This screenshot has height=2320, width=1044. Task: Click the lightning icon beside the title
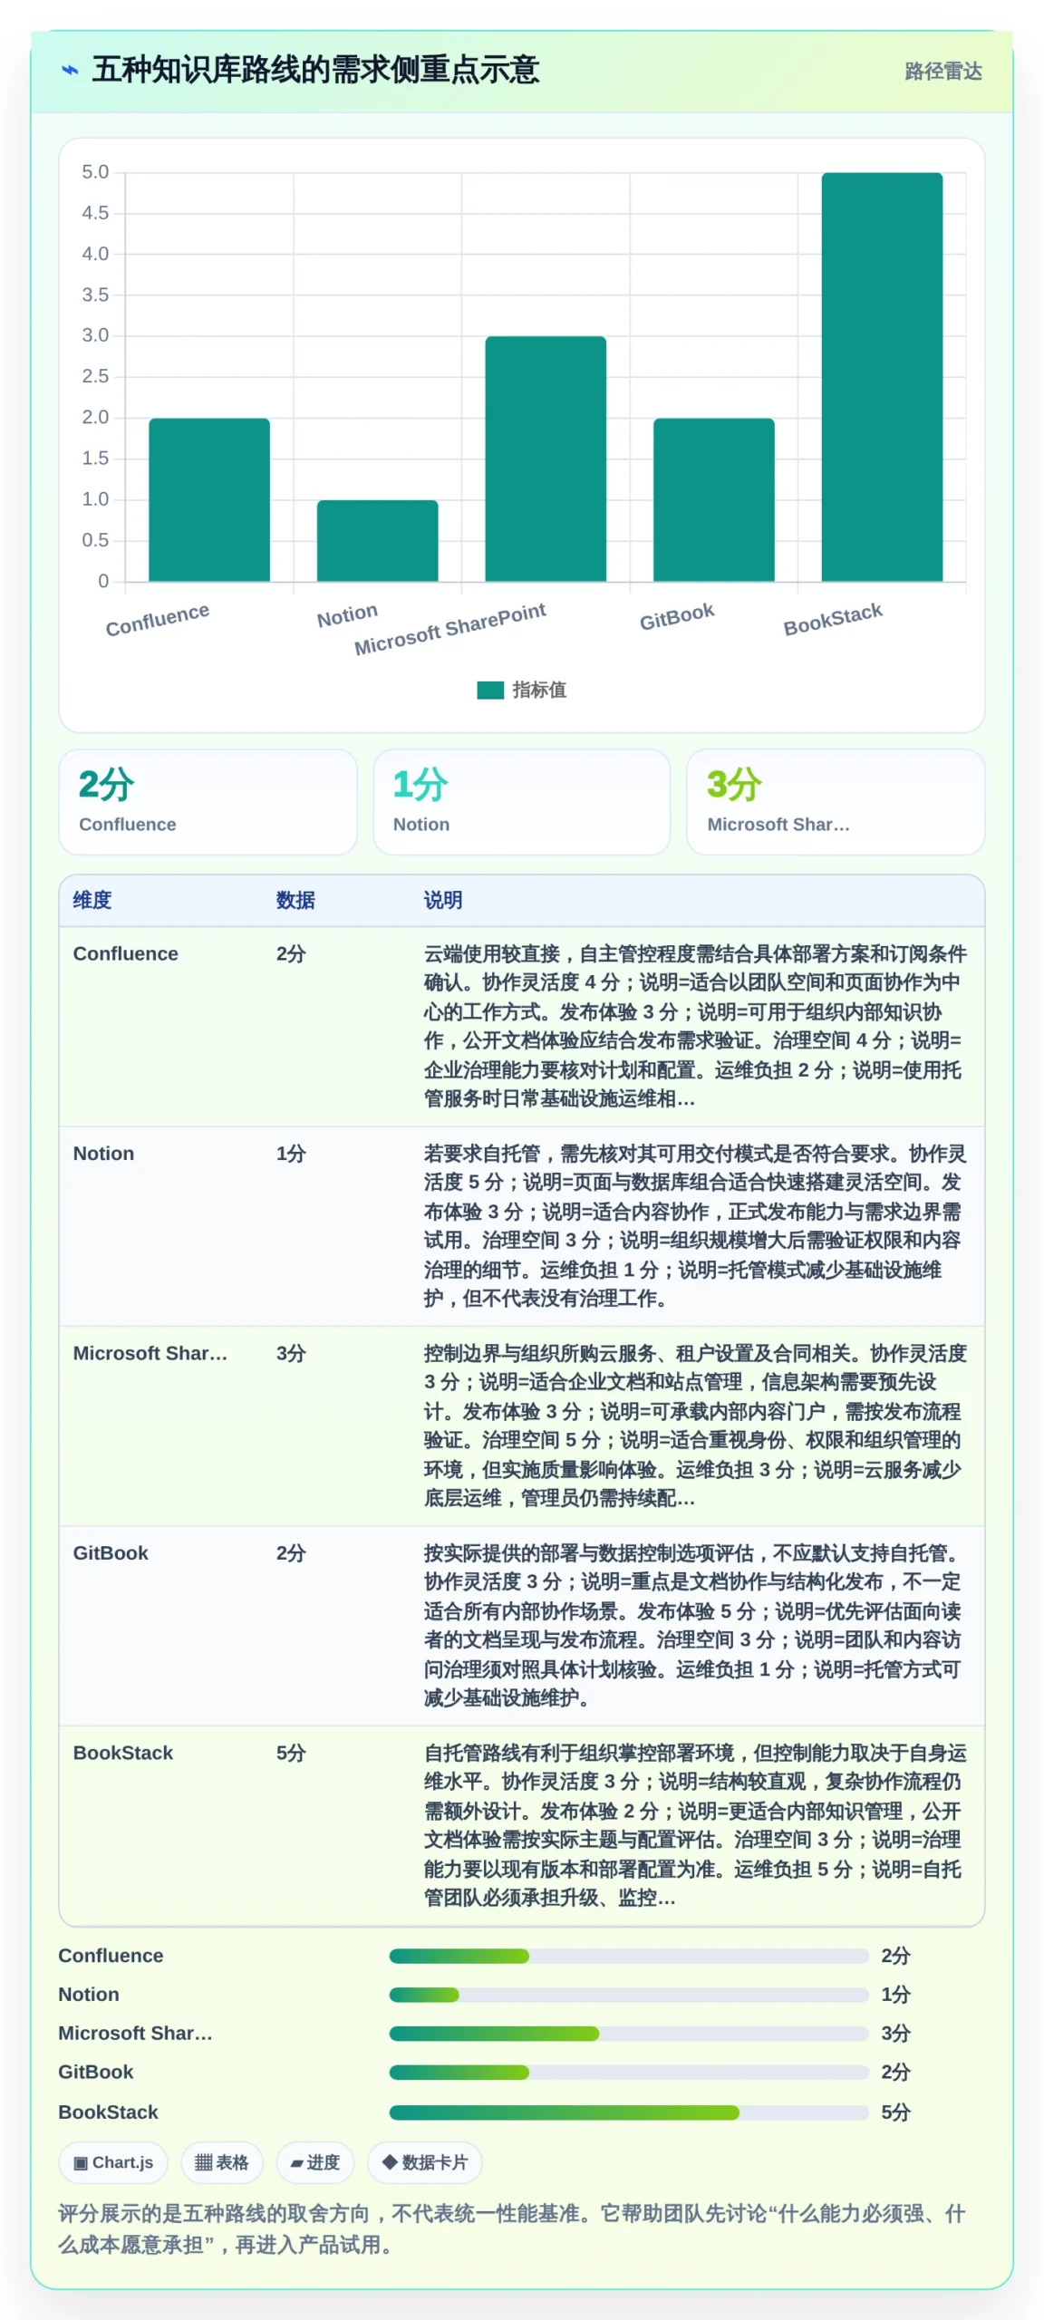pyautogui.click(x=70, y=71)
